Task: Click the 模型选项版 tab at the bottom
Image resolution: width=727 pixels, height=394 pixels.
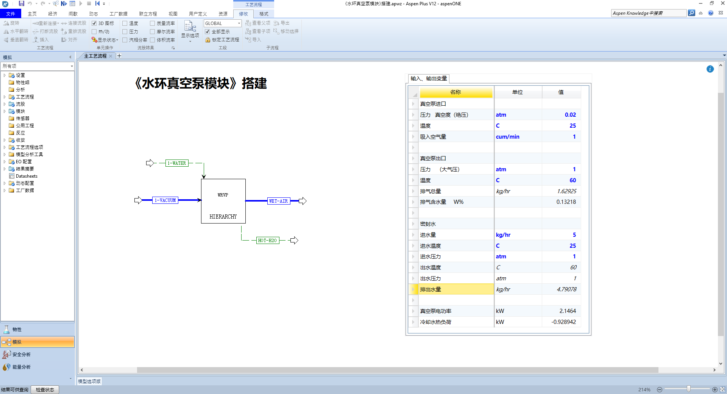Action: click(x=89, y=381)
